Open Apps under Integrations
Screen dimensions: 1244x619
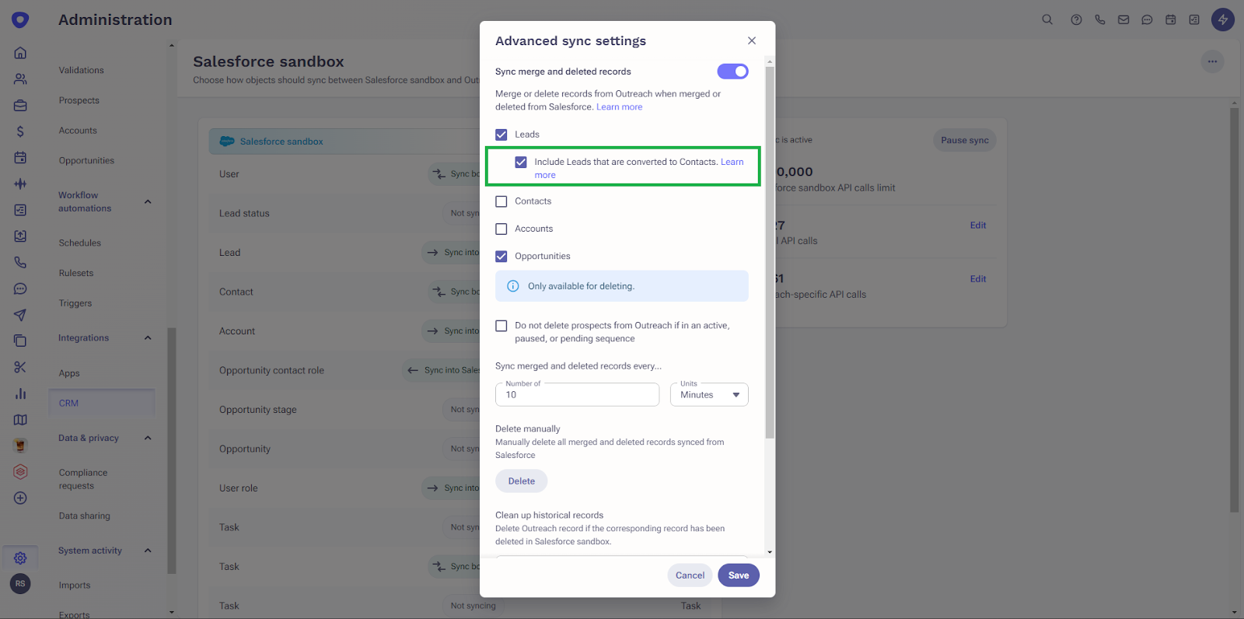point(69,373)
